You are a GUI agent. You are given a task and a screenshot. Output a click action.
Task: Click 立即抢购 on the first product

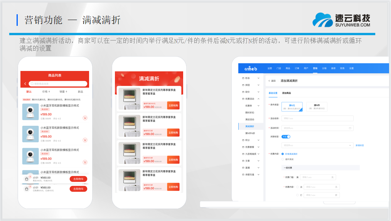pyautogui.click(x=173, y=106)
